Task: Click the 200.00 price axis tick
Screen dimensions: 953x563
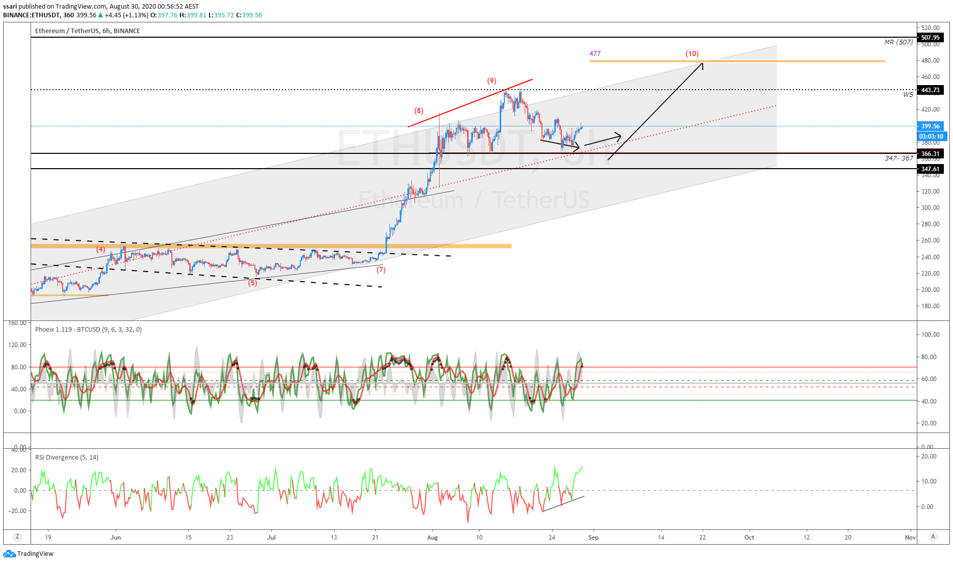Action: point(930,289)
